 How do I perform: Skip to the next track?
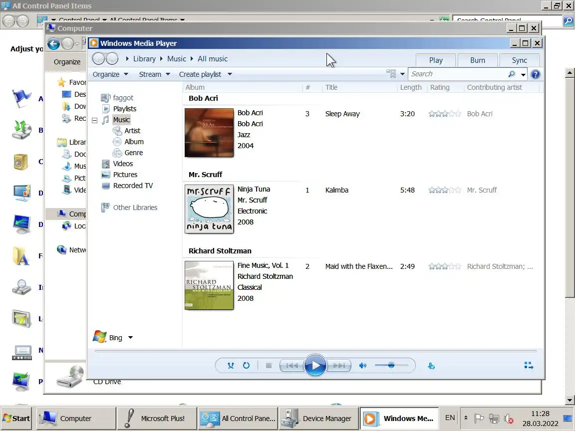338,365
